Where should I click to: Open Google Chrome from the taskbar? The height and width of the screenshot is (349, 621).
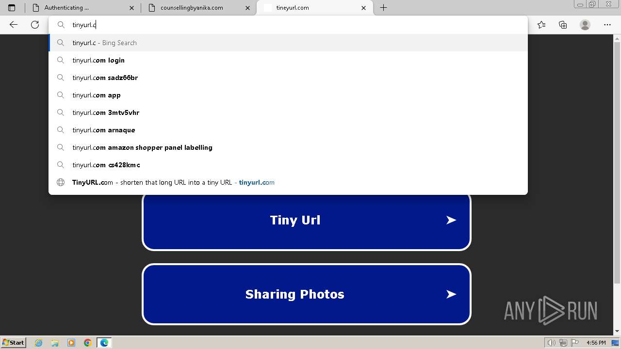88,343
